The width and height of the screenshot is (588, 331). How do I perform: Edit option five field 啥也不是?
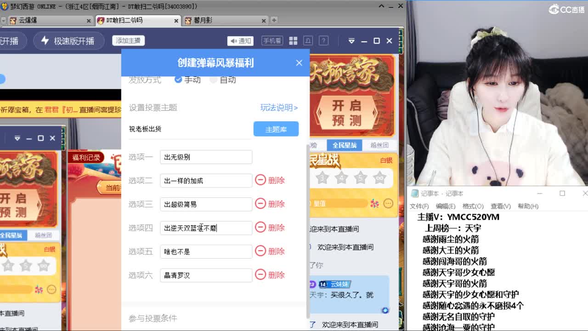(206, 251)
